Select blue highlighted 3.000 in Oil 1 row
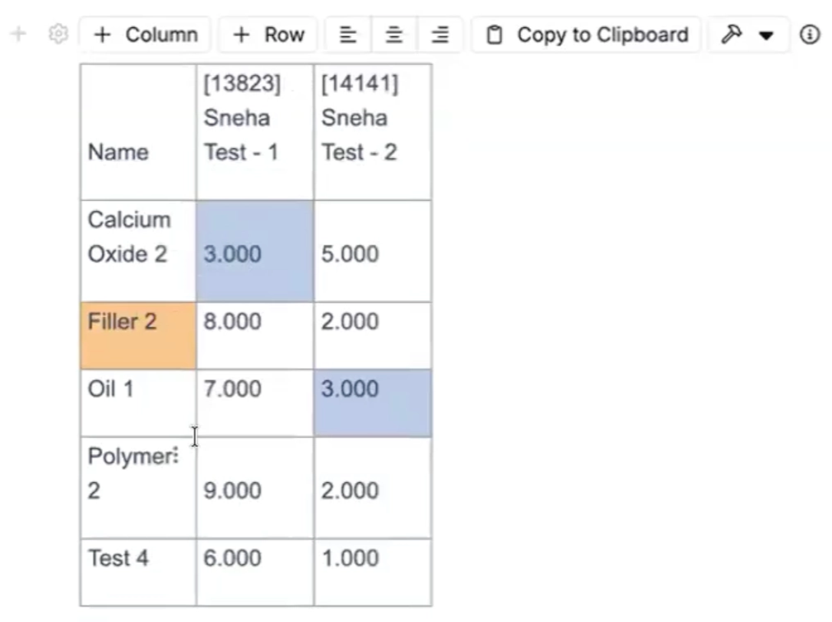Image resolution: width=832 pixels, height=622 pixels. pyautogui.click(x=373, y=403)
